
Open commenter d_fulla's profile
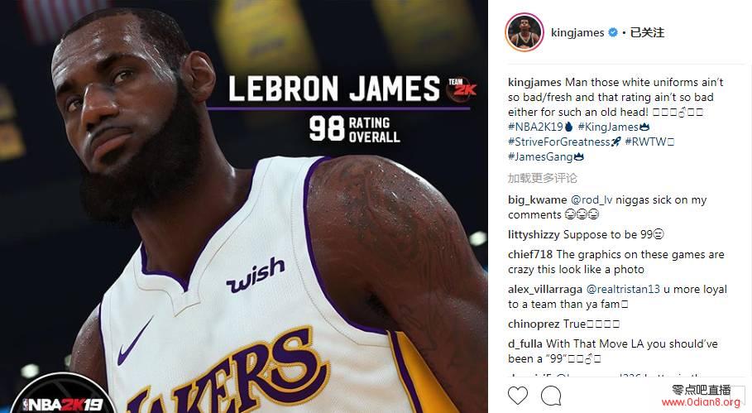point(525,344)
